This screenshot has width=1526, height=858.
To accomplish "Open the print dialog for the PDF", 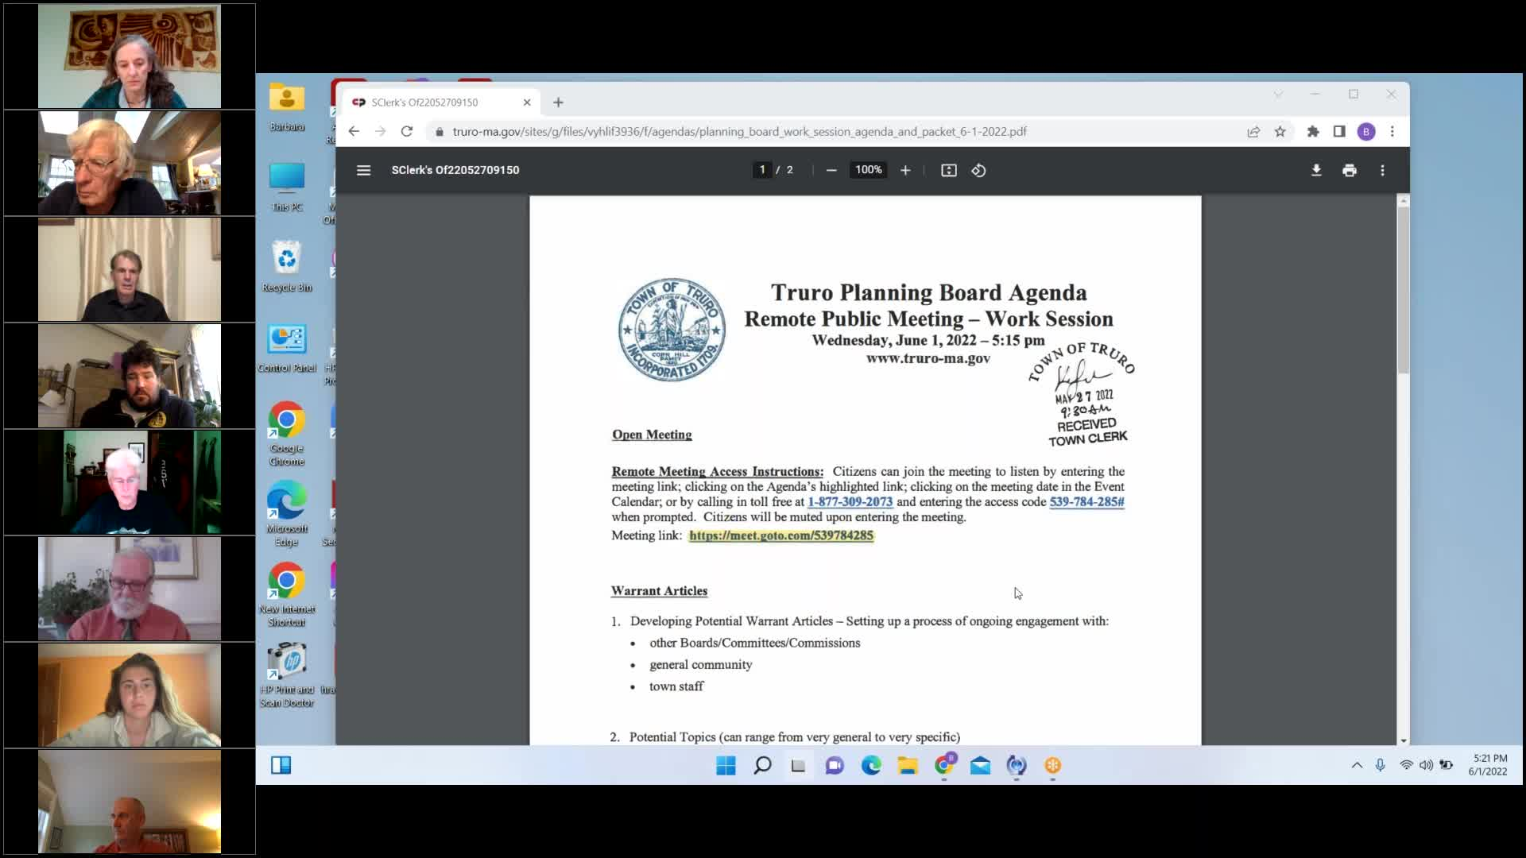I will point(1350,169).
